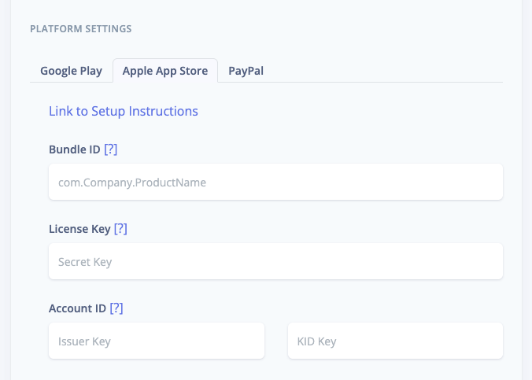Open the Link to Setup Instructions

pyautogui.click(x=124, y=111)
